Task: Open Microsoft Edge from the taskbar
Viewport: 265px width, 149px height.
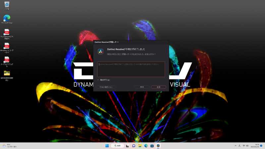Action: [x=146, y=146]
